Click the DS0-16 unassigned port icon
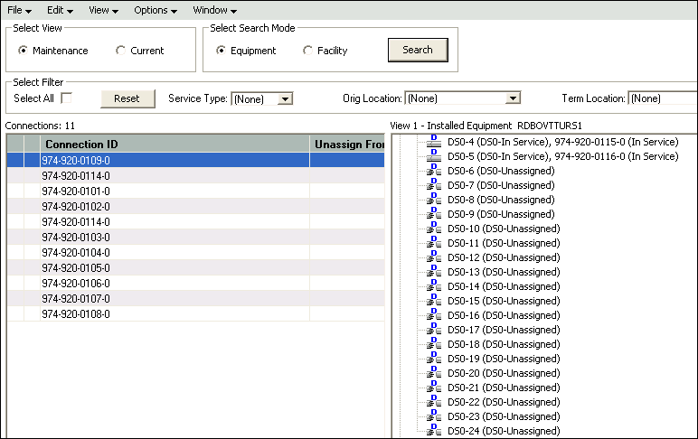The width and height of the screenshot is (698, 439). click(434, 315)
